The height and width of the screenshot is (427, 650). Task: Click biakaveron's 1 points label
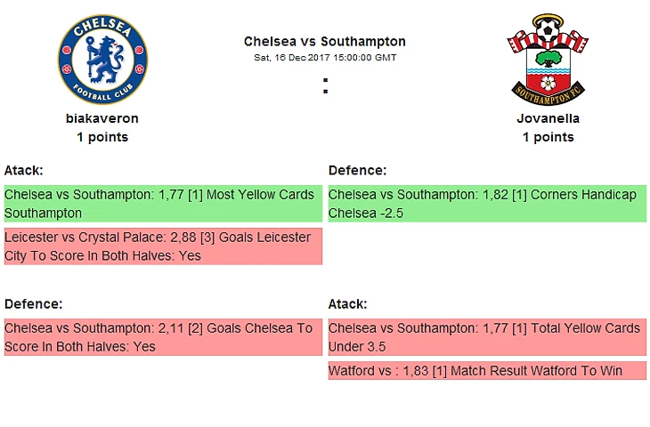point(102,137)
